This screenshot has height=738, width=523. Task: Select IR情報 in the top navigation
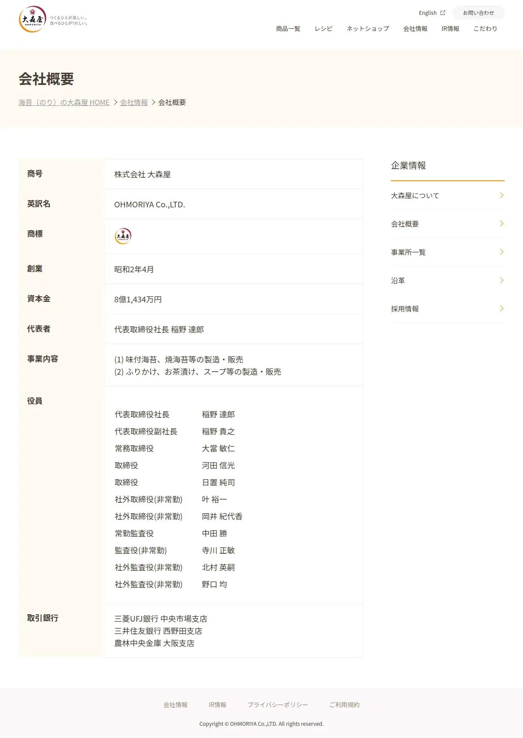coord(450,29)
